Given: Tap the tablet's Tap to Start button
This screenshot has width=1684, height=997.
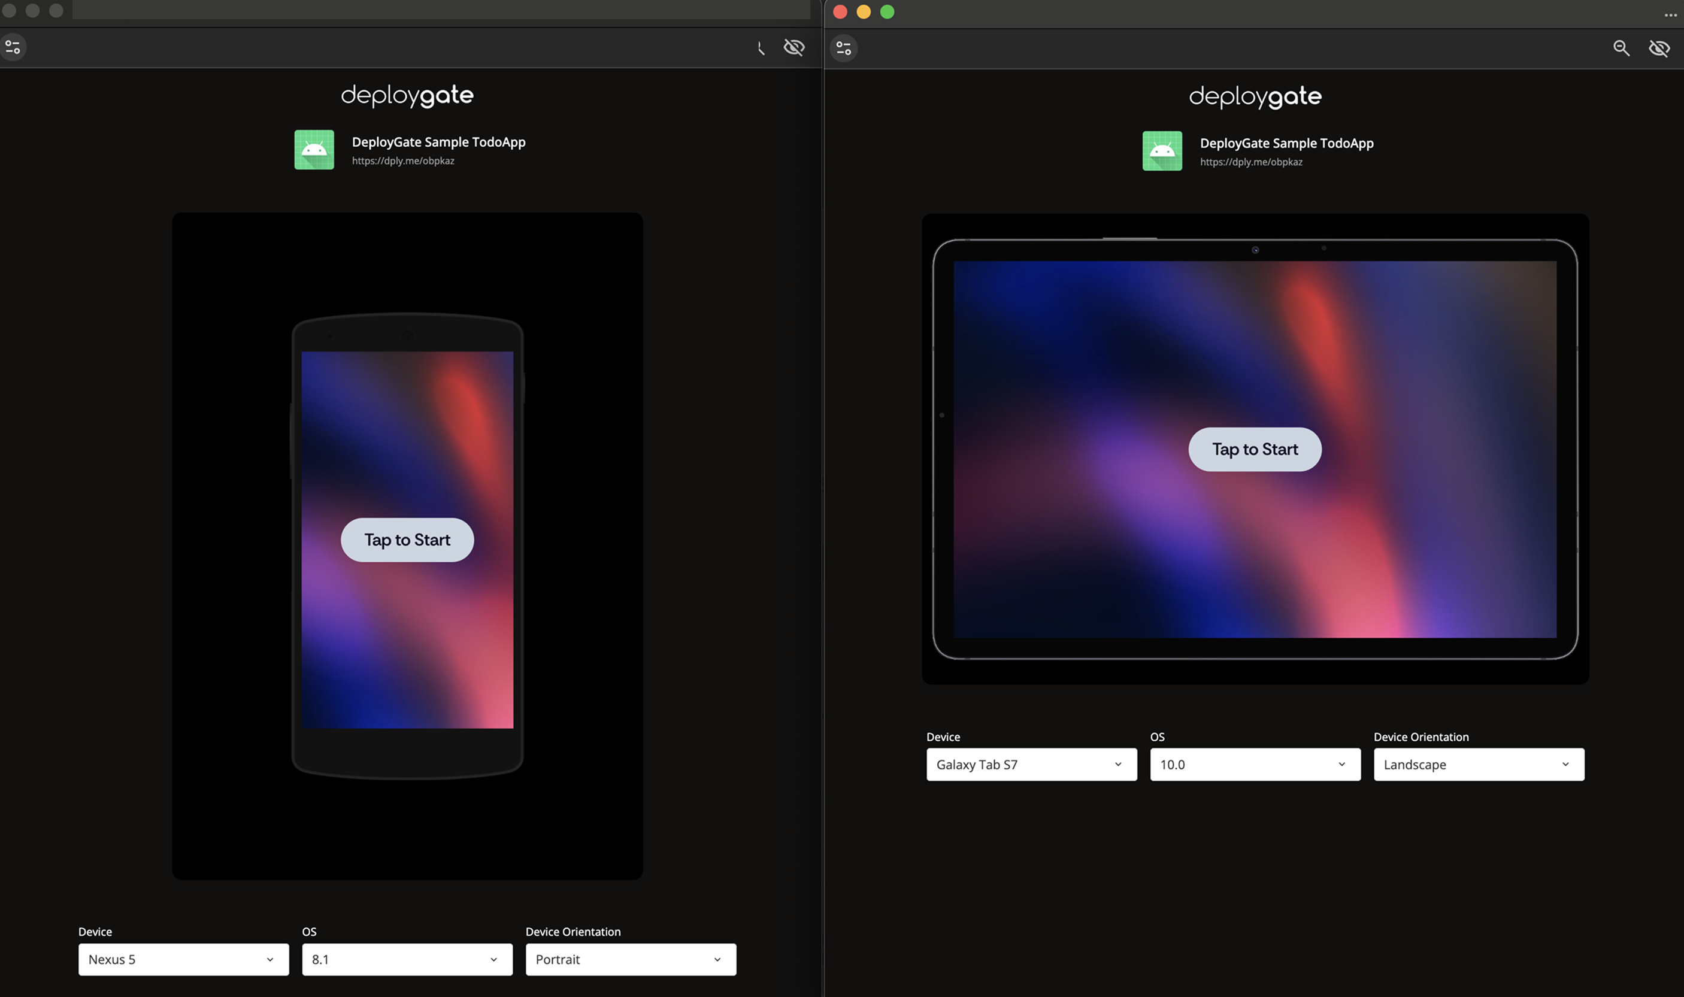Looking at the screenshot, I should (x=1254, y=449).
